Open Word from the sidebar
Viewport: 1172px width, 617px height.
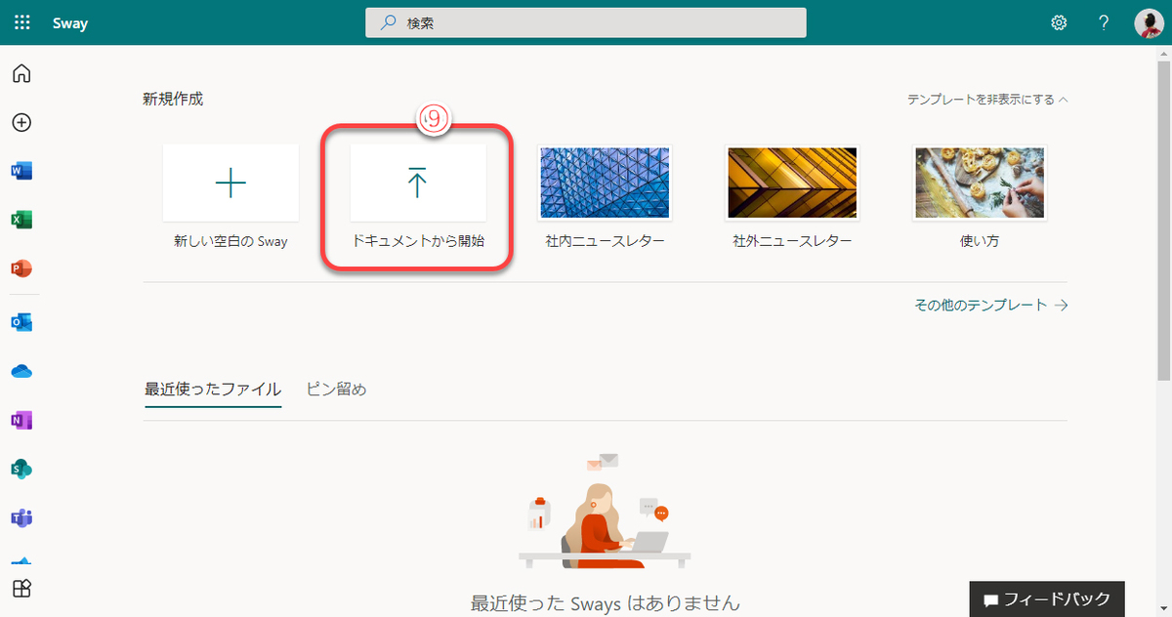point(21,172)
